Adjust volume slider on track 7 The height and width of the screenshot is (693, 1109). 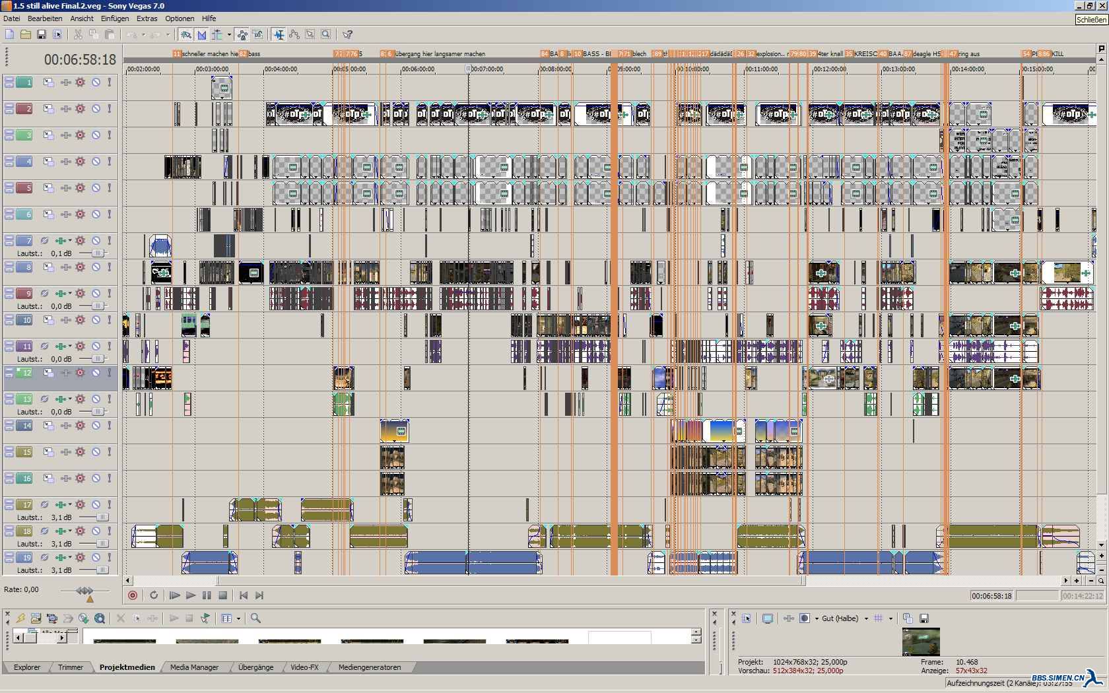coord(98,253)
